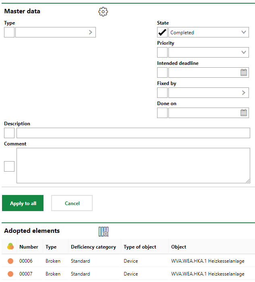Tick the Description checkbox
Screen dimensions: 255x282
coord(9,133)
